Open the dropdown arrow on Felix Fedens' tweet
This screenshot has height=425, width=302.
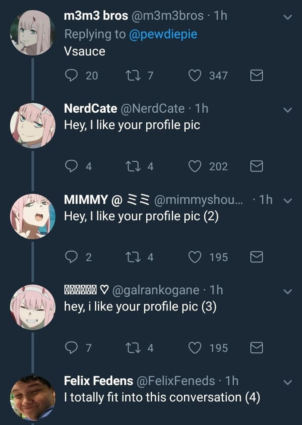287,382
